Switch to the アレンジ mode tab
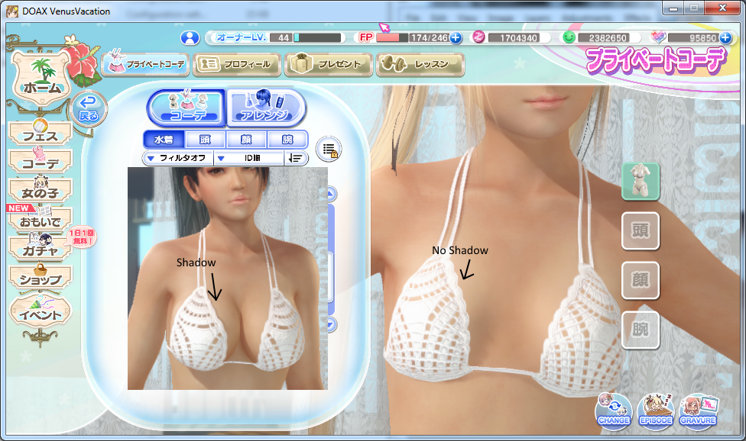This screenshot has width=746, height=441. click(265, 108)
